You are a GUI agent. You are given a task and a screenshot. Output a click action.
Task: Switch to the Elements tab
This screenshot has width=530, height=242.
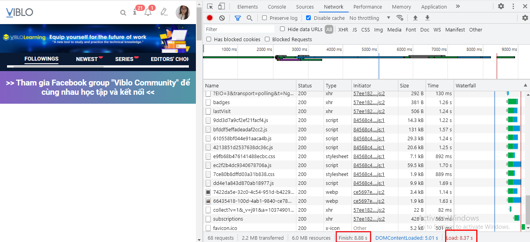pos(248,7)
